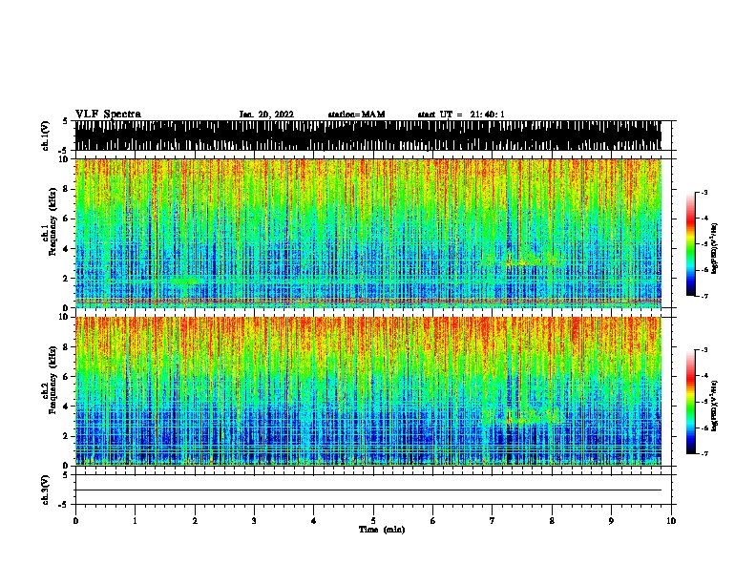756x584 pixels.
Task: Click the '-3' tick on ch.1 colorbar
Action: pos(704,192)
